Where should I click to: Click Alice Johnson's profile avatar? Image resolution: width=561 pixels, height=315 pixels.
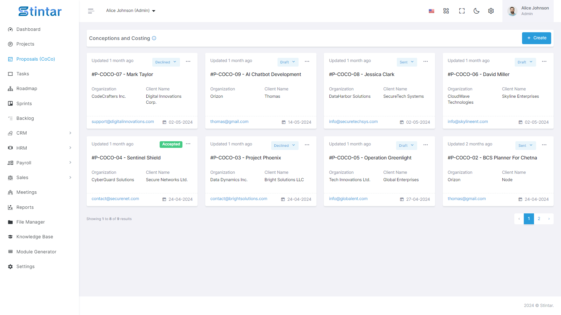(x=512, y=11)
